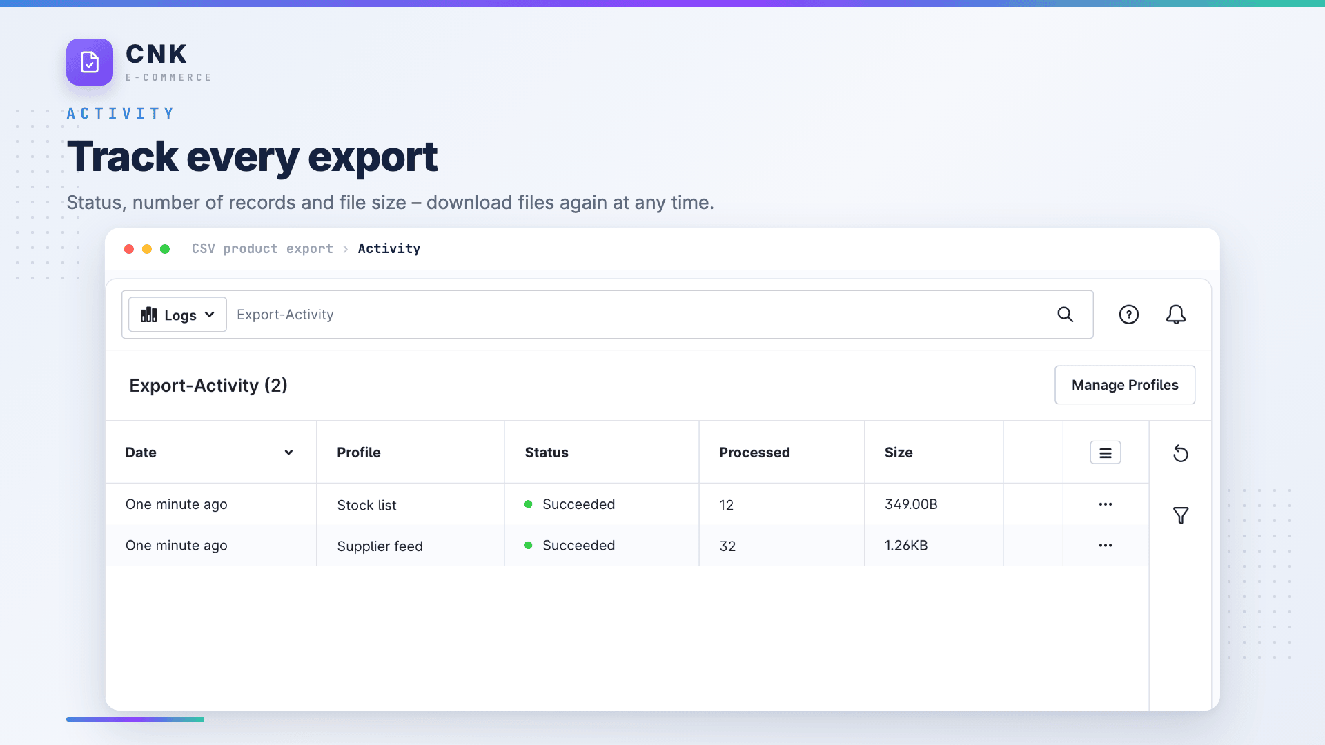Open the help question mark icon

pos(1128,315)
